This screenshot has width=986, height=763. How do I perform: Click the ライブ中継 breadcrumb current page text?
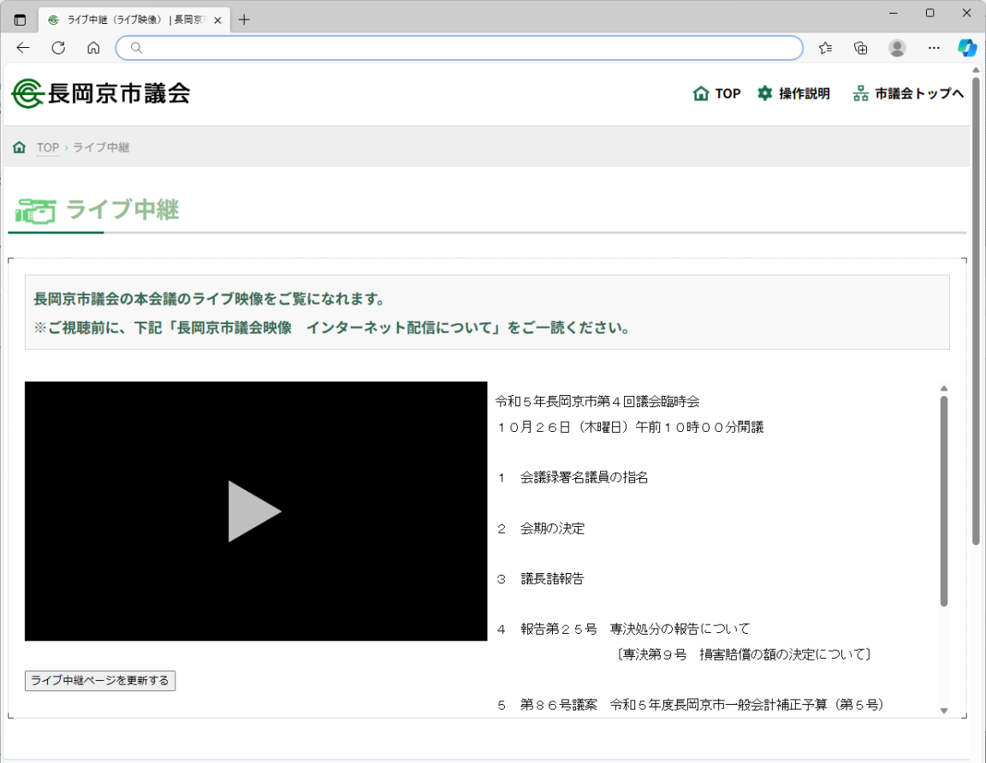tap(101, 147)
